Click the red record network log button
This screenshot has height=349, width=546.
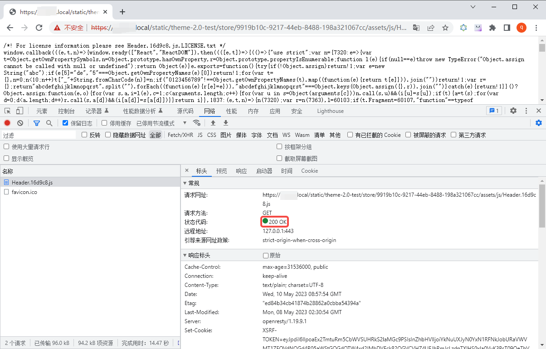click(7, 123)
